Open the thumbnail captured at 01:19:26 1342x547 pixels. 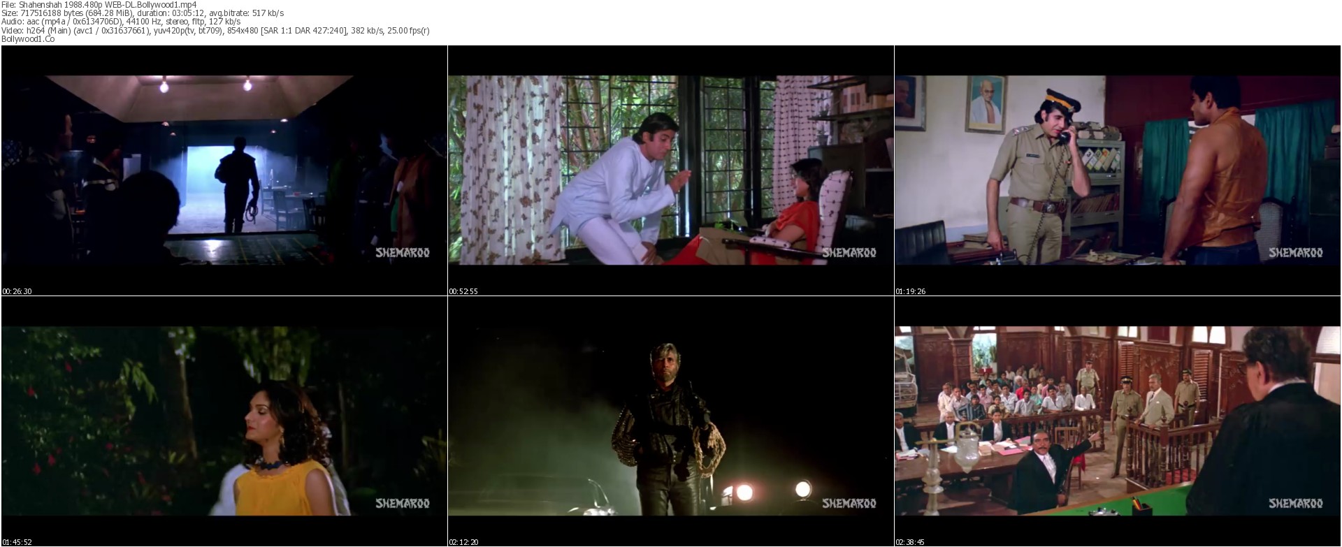(x=1118, y=170)
